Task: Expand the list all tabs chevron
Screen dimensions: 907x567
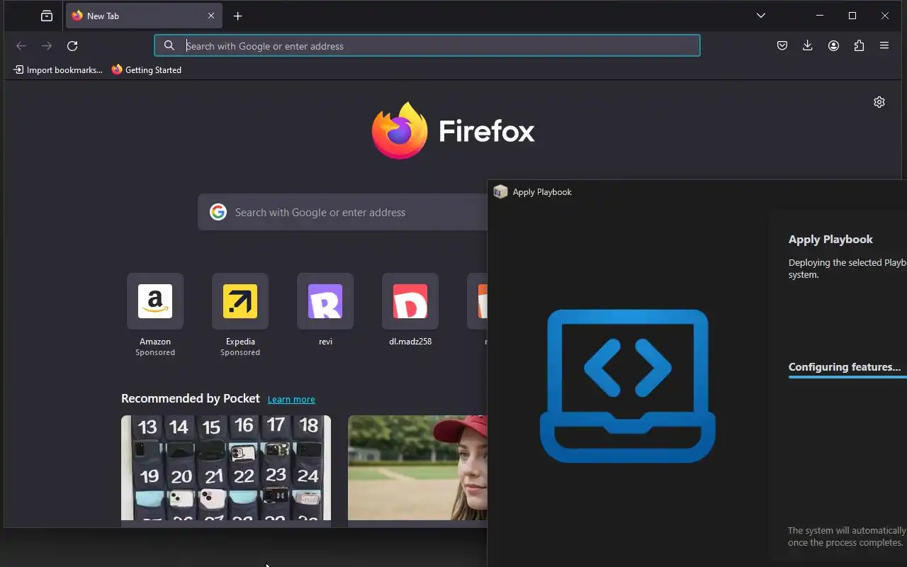Action: click(x=761, y=16)
